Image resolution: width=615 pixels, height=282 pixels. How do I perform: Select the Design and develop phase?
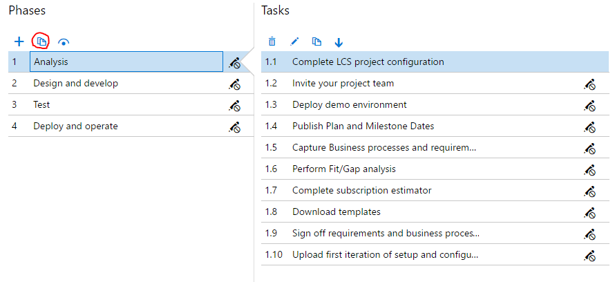click(x=76, y=84)
